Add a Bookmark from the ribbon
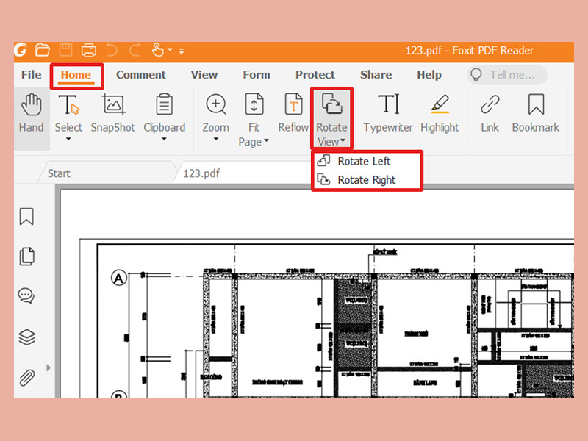This screenshot has height=441, width=588. (536, 106)
